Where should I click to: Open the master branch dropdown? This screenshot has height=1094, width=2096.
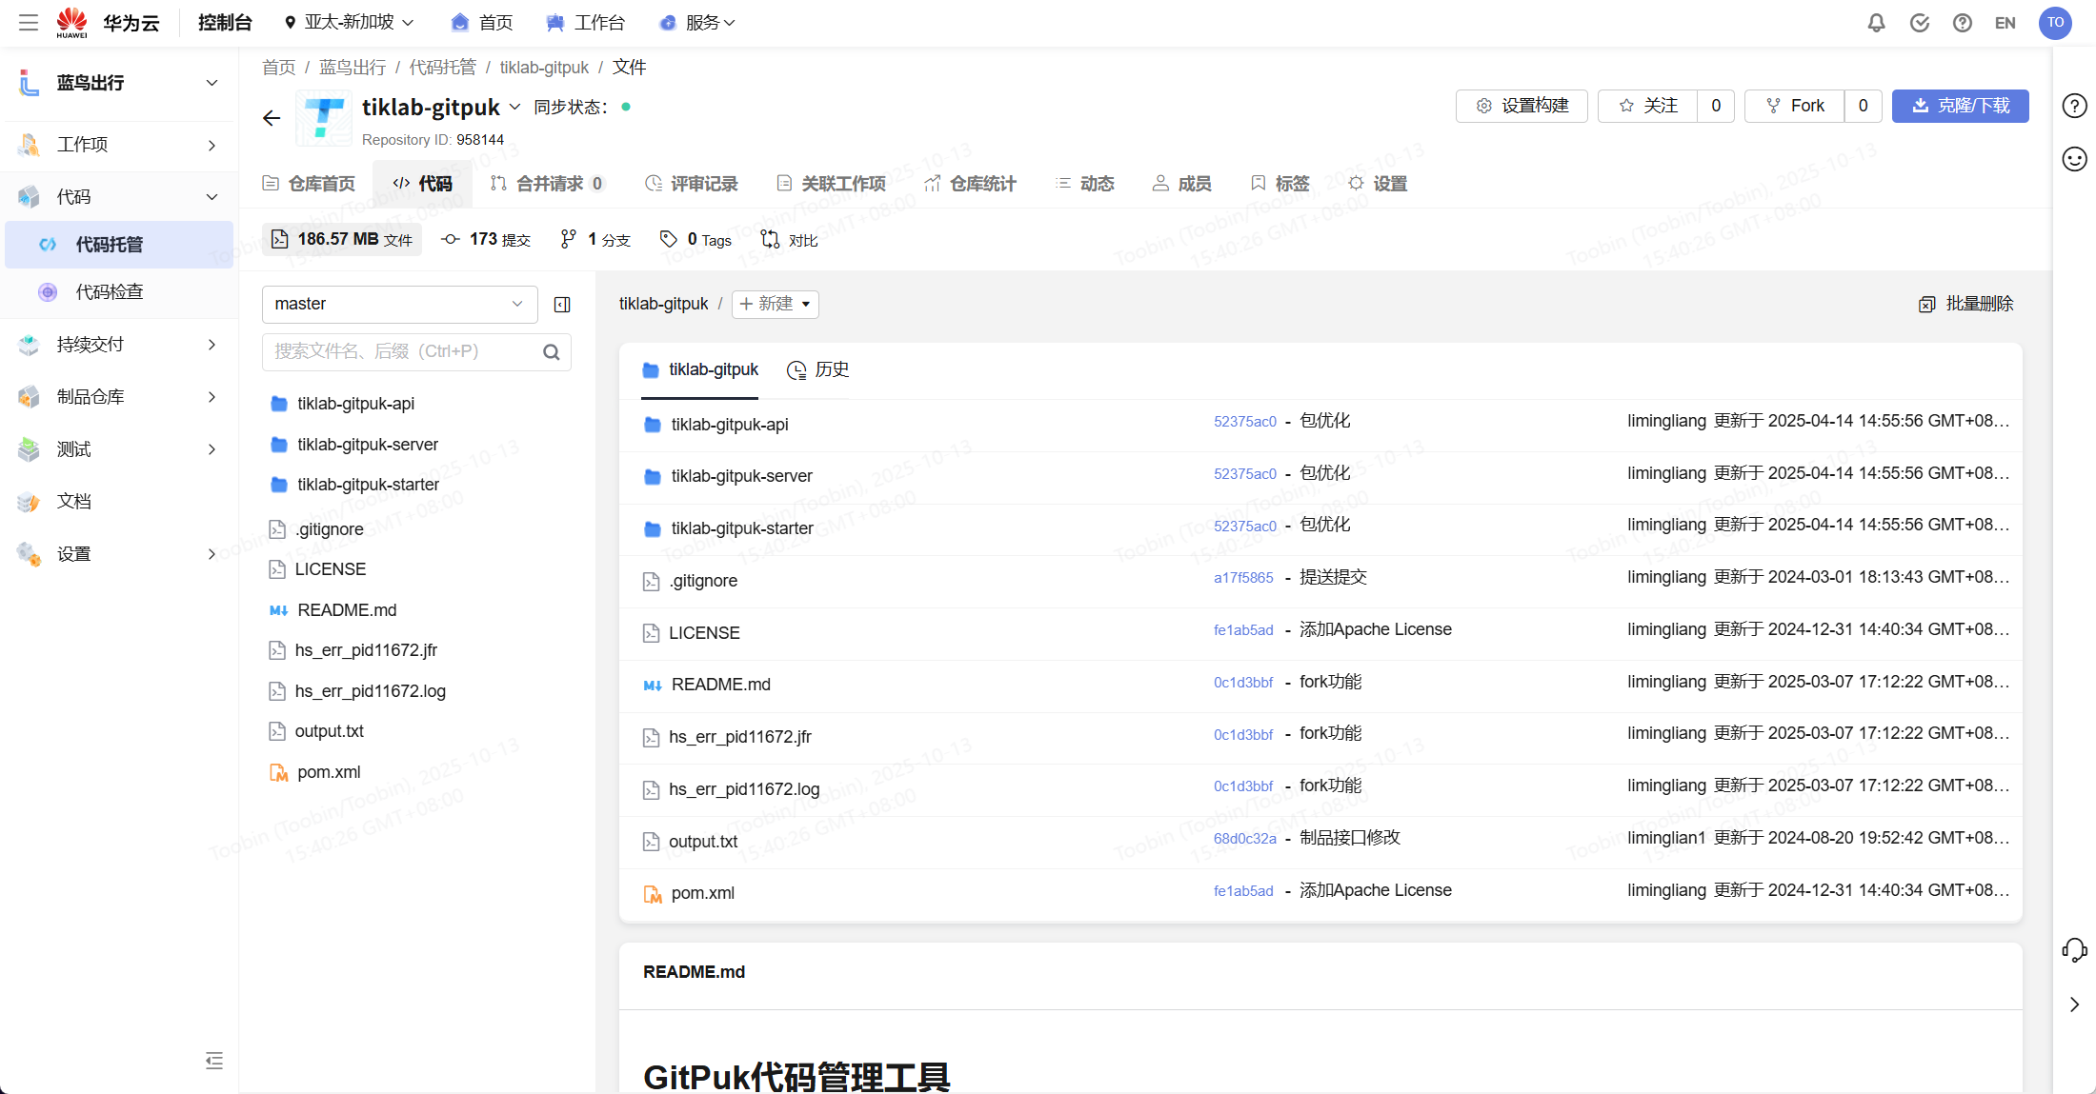pos(399,305)
